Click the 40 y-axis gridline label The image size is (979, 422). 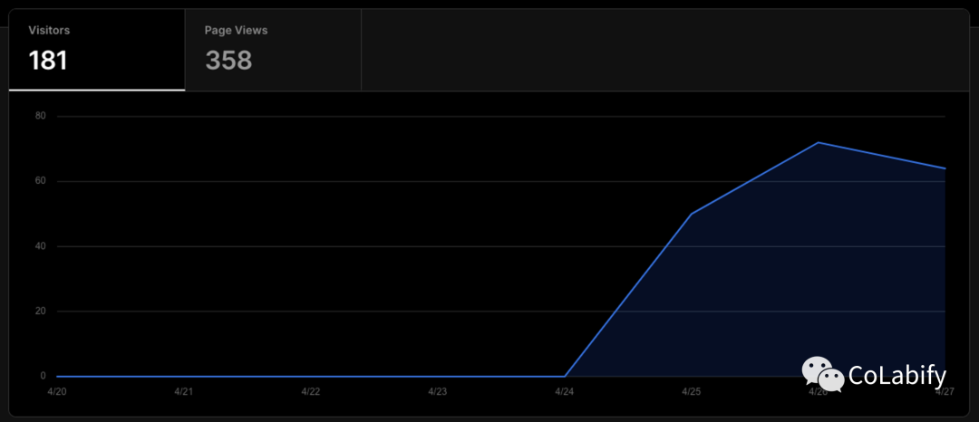click(x=41, y=246)
